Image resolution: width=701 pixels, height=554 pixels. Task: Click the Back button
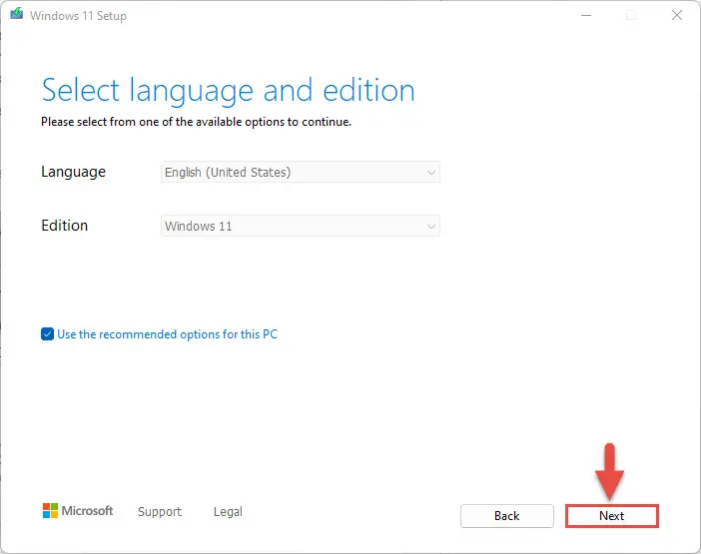coord(507,516)
